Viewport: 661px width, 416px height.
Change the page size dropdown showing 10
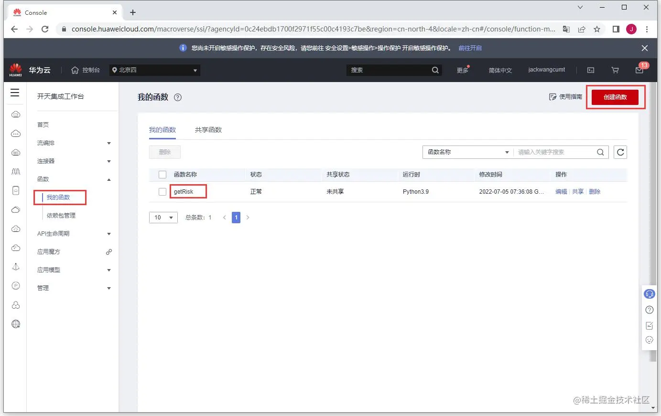[163, 218]
